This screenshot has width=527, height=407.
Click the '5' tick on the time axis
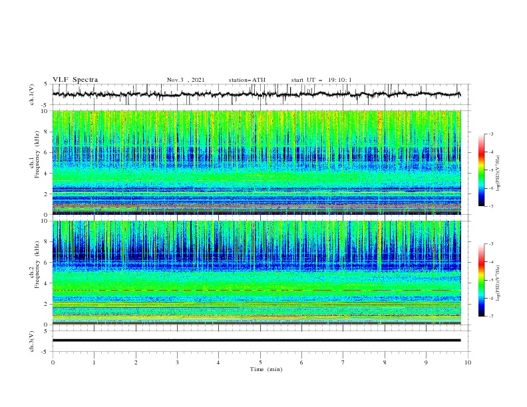(260, 362)
